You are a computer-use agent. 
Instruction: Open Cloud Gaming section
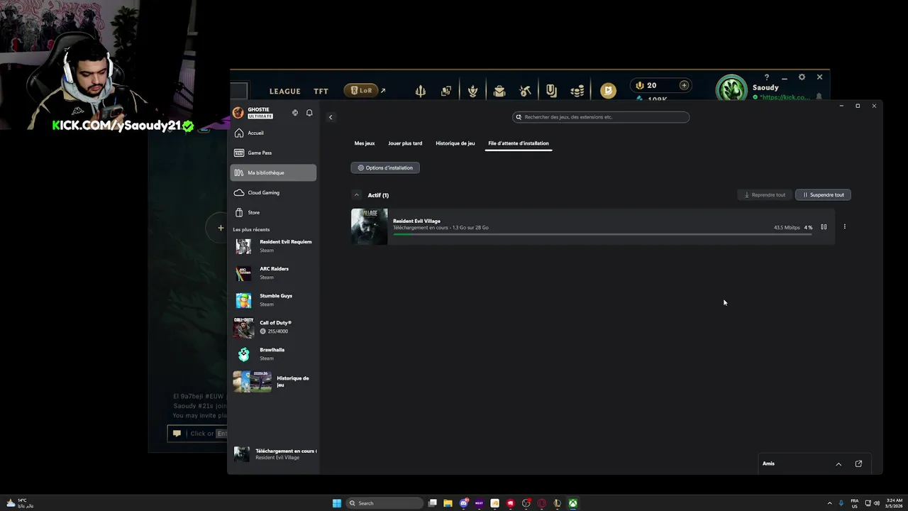[273, 192]
